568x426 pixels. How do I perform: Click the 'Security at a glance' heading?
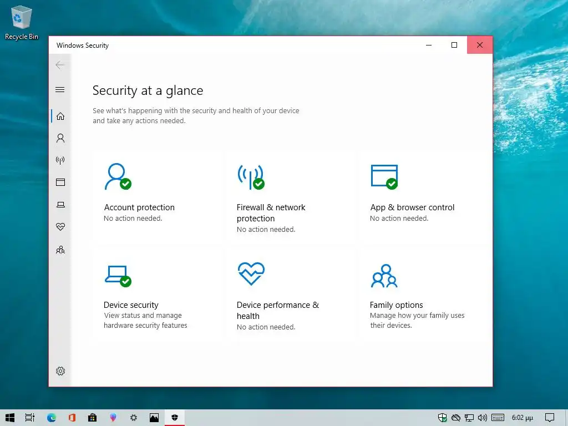coord(148,90)
